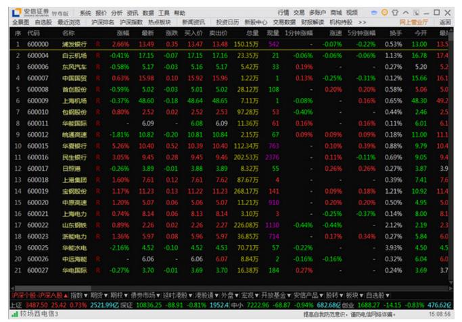Expand the 期货 dropdown tab
462x322 pixels.
coord(98,295)
